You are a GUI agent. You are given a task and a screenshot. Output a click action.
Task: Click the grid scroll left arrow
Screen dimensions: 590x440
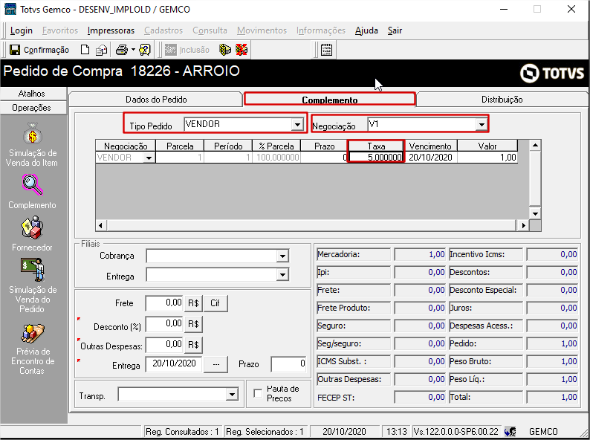(100, 225)
